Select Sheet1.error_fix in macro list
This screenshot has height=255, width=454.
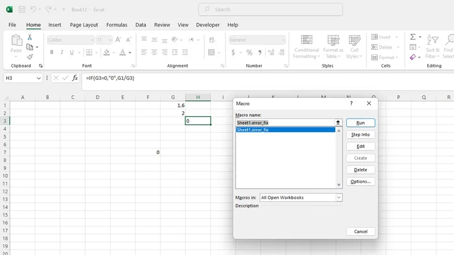point(285,130)
